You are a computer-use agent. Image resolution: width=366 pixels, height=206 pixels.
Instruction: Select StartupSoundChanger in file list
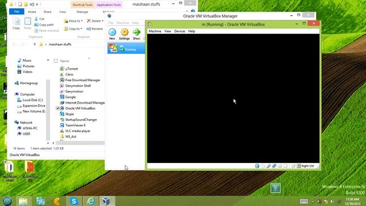coord(78,120)
